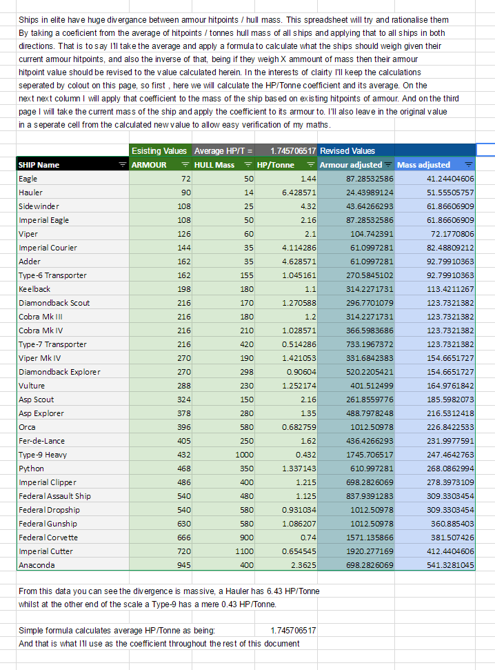Open the SHIP Name column filter
The height and width of the screenshot is (670, 495).
coord(122,164)
